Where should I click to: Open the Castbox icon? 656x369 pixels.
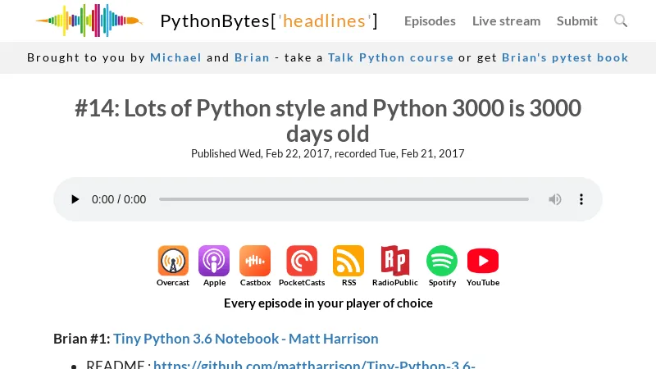[255, 262]
